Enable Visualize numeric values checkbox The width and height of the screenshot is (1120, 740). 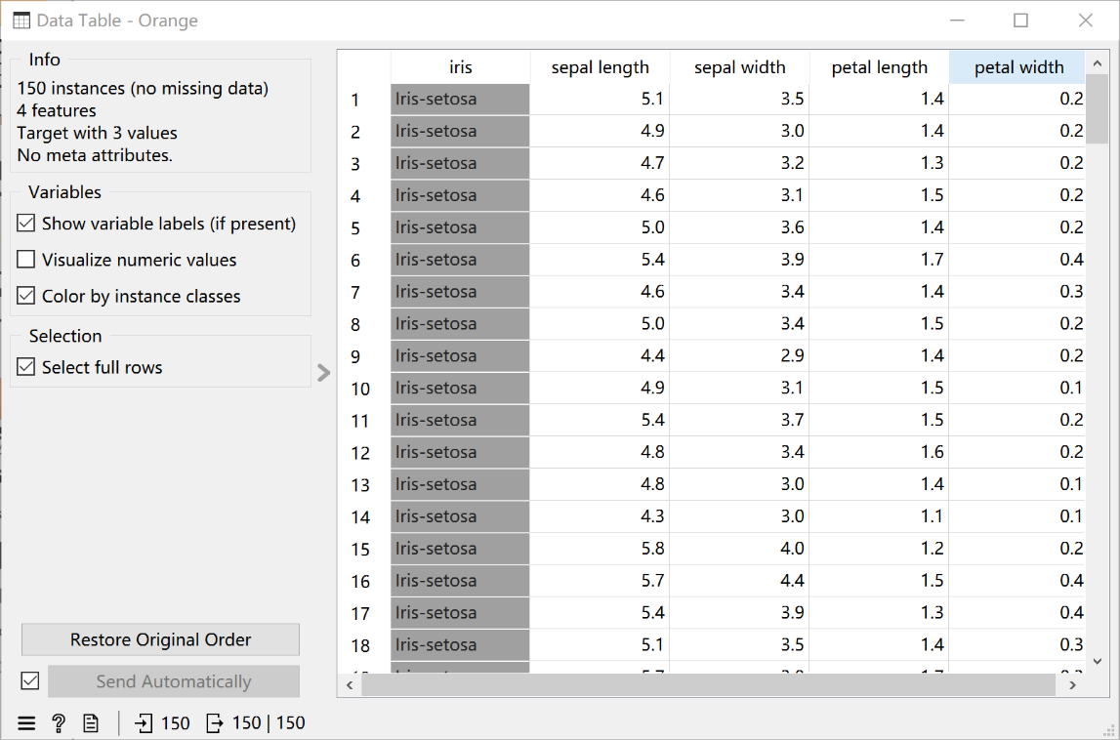coord(25,260)
